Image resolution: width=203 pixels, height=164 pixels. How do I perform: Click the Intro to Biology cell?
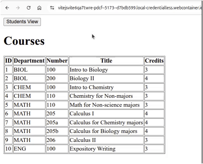(x=89, y=70)
